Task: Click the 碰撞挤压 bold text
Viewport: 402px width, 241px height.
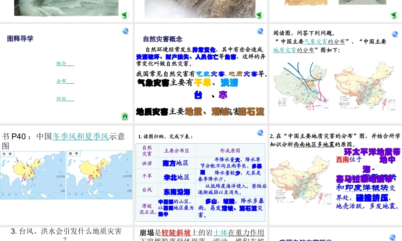Action: click(372, 198)
